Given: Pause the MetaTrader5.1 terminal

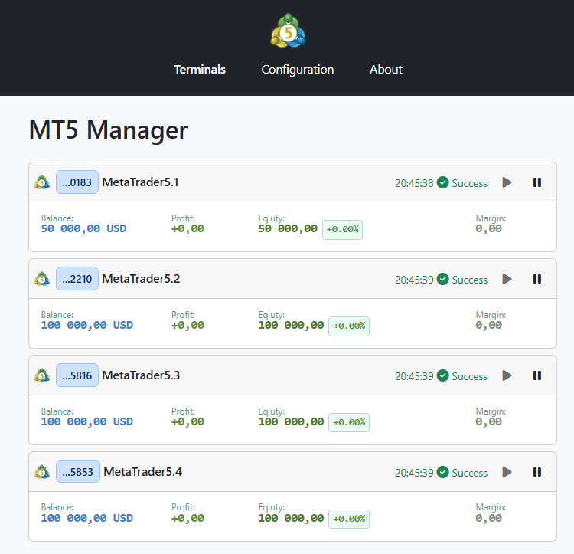Looking at the screenshot, I should click(537, 182).
